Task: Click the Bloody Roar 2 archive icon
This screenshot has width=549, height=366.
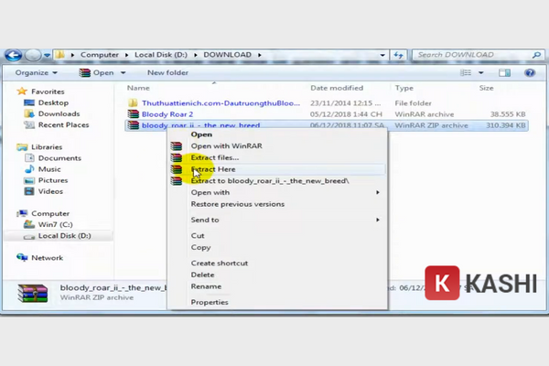Action: pyautogui.click(x=133, y=114)
